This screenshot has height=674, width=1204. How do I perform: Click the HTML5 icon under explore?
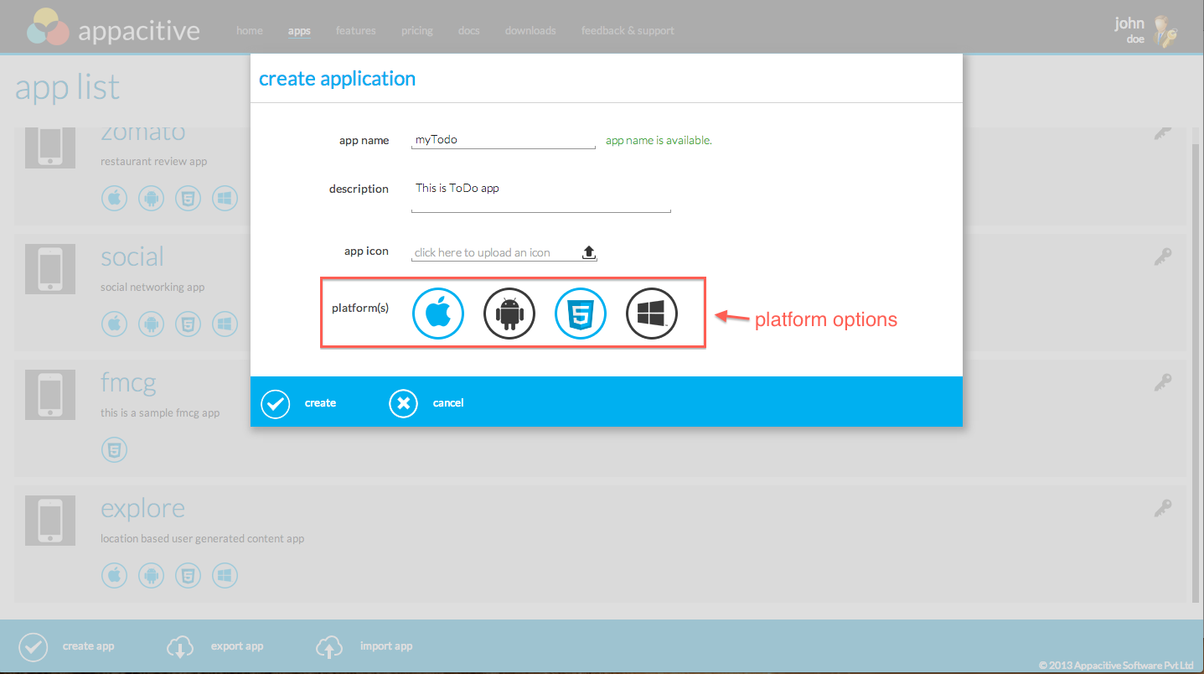click(188, 575)
